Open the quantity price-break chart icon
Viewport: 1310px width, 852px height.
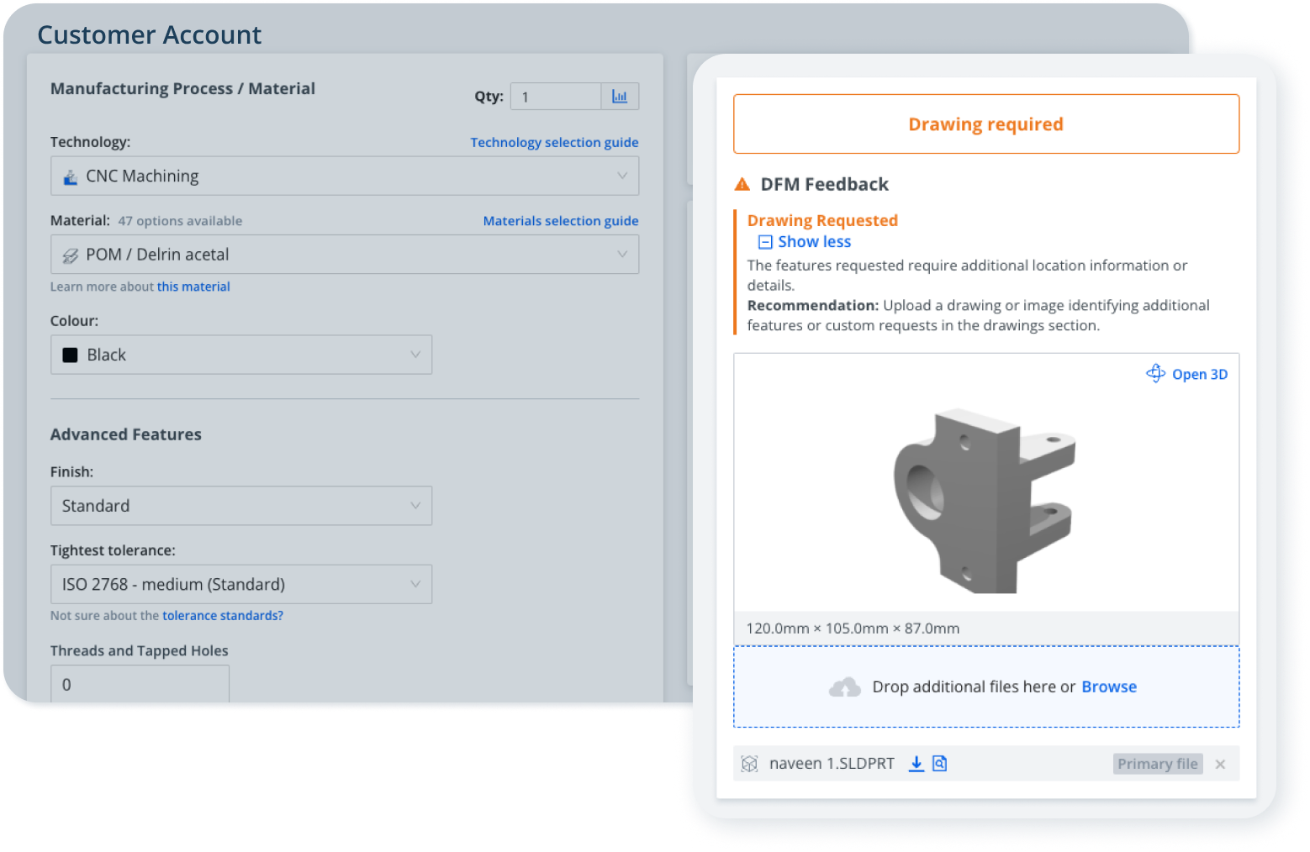[x=620, y=96]
